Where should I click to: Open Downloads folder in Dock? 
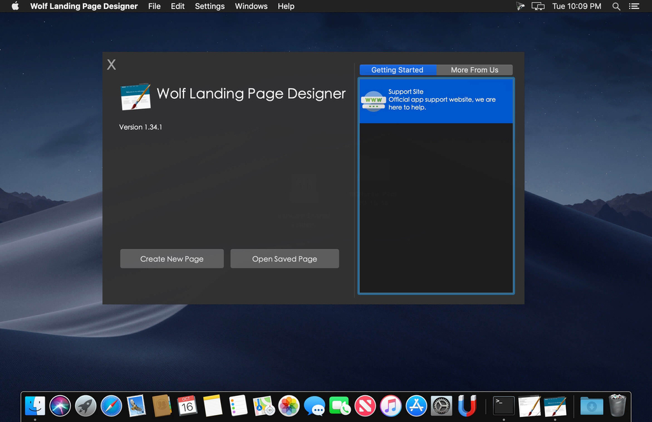click(x=592, y=406)
